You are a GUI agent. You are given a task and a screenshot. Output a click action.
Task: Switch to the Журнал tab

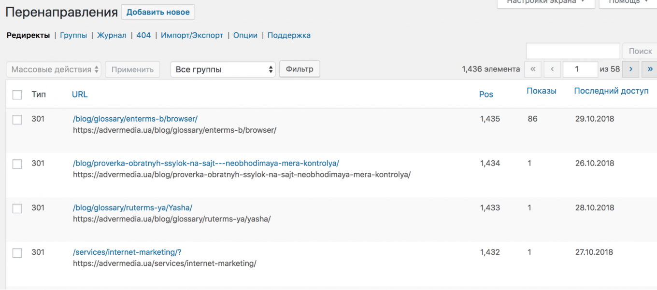pyautogui.click(x=112, y=35)
